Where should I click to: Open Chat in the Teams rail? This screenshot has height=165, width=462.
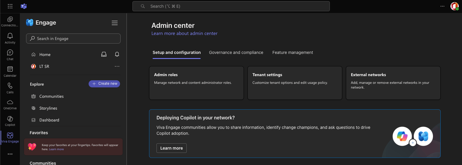point(10,55)
